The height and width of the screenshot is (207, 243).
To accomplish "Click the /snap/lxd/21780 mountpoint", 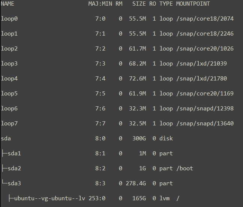I will coord(201,79).
